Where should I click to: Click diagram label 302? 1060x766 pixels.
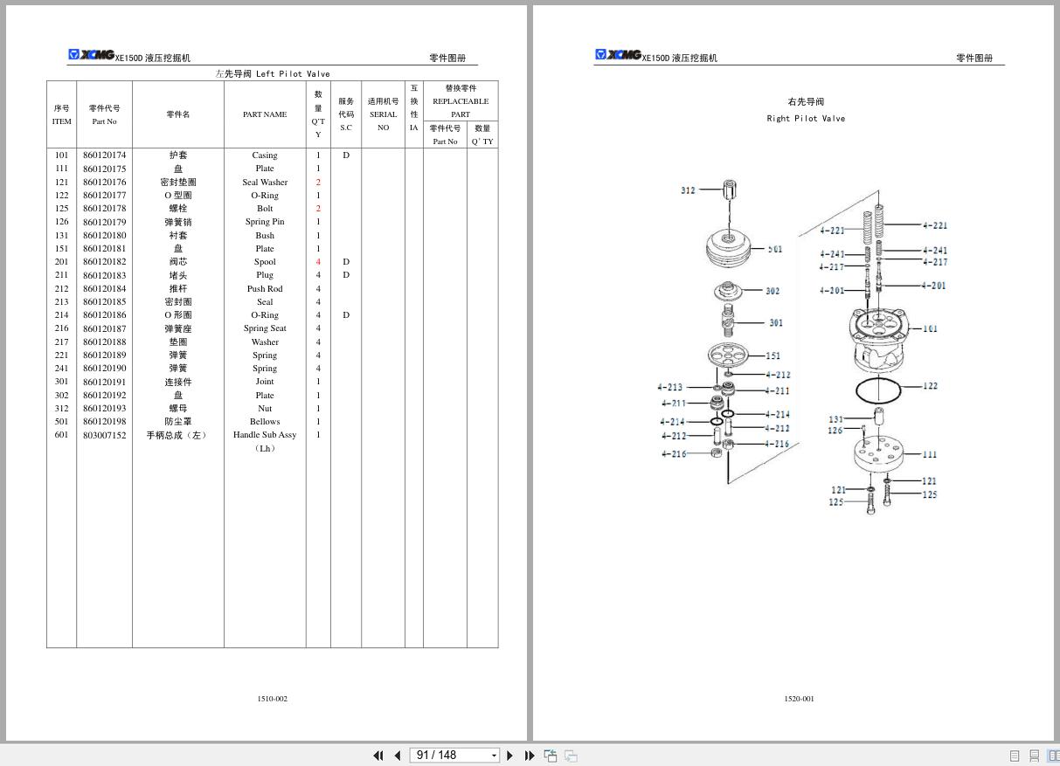click(772, 291)
